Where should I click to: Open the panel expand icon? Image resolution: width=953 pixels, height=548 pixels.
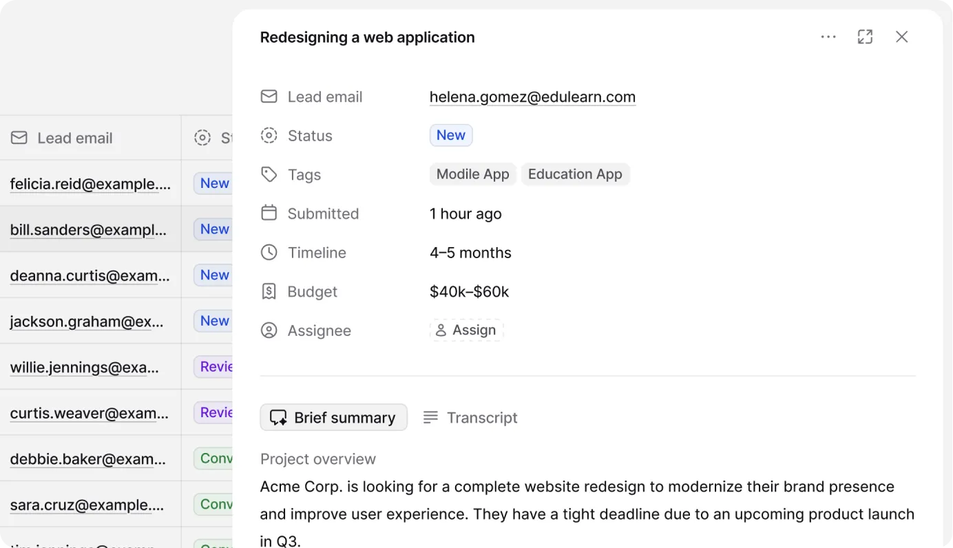865,36
